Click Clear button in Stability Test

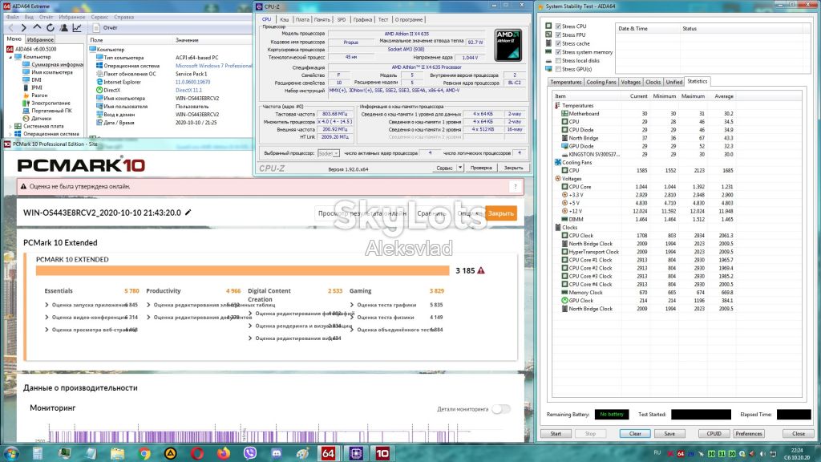[635, 434]
